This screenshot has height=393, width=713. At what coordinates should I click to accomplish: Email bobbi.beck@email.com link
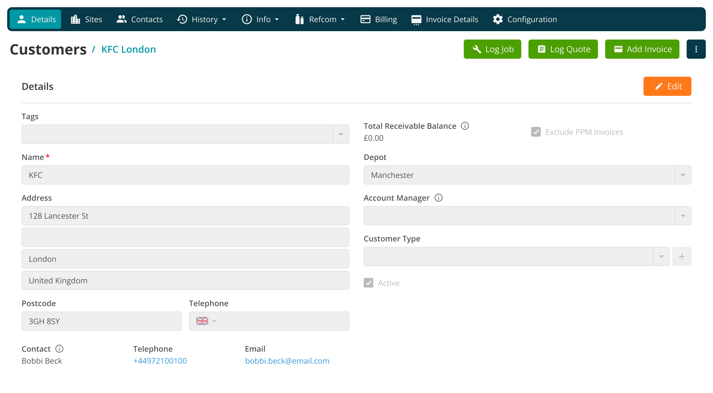(x=287, y=361)
